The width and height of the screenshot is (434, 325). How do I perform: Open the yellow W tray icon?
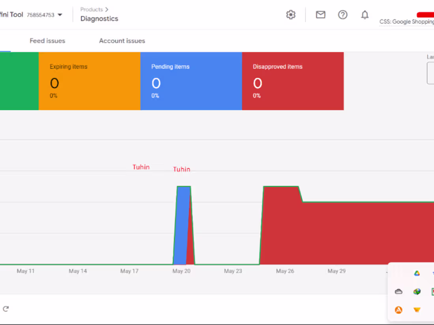417,310
